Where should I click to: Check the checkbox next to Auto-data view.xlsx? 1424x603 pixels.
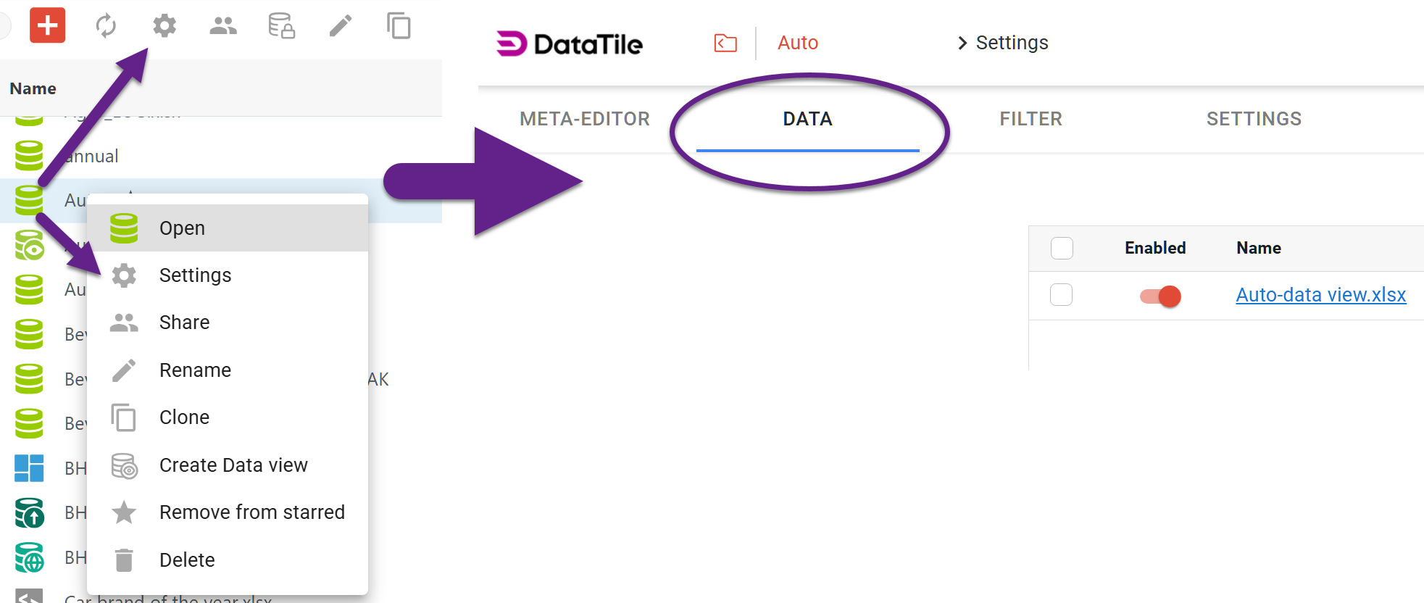pos(1061,295)
